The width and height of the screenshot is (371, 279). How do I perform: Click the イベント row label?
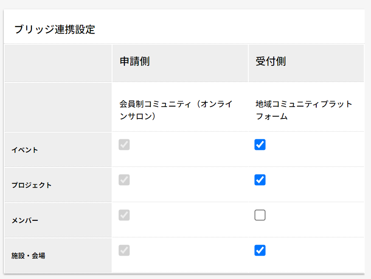[x=25, y=150]
